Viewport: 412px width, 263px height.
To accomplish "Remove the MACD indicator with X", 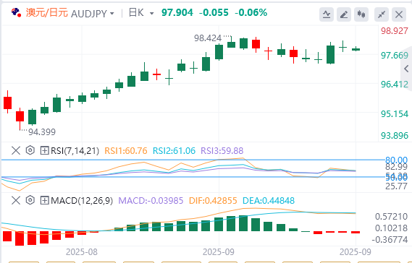I will pos(16,200).
